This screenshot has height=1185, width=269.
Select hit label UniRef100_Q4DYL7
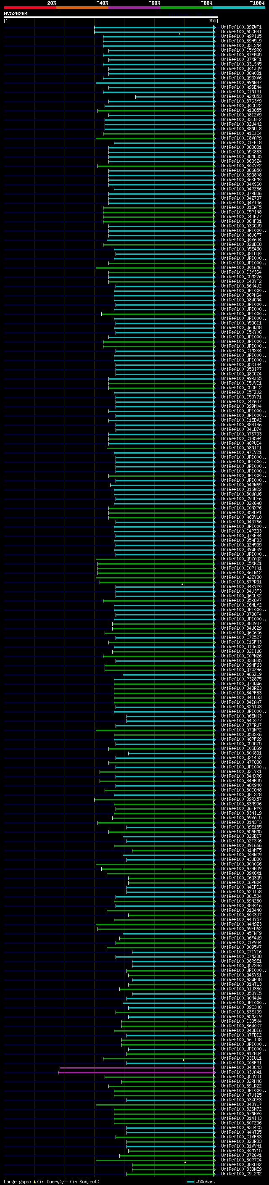click(x=241, y=1104)
